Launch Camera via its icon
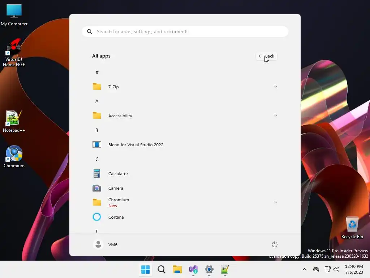The height and width of the screenshot is (278, 370). point(97,188)
